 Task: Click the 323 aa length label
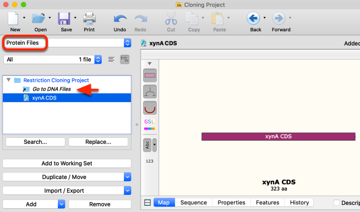point(279,189)
